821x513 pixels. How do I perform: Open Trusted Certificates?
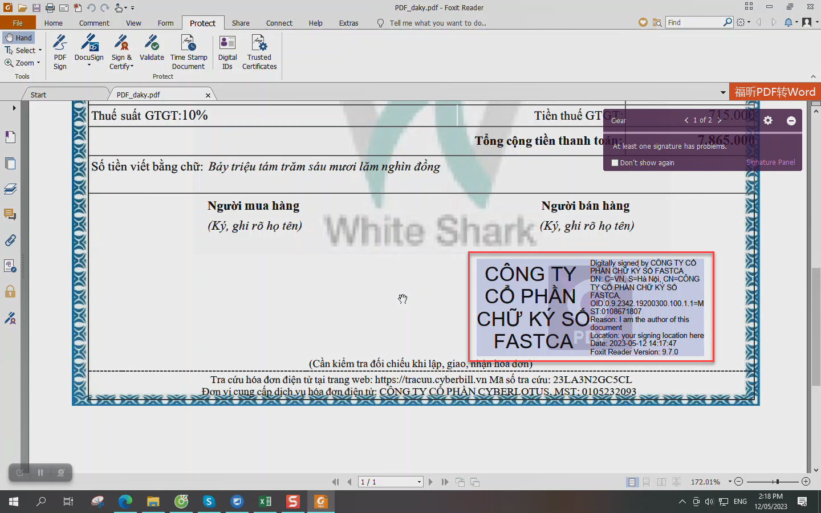click(259, 52)
